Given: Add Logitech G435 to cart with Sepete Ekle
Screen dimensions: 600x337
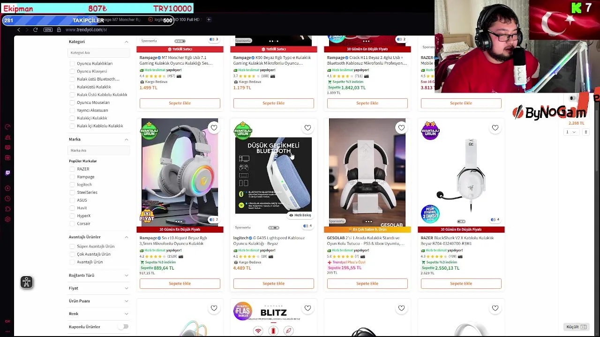Looking at the screenshot, I should 274,284.
